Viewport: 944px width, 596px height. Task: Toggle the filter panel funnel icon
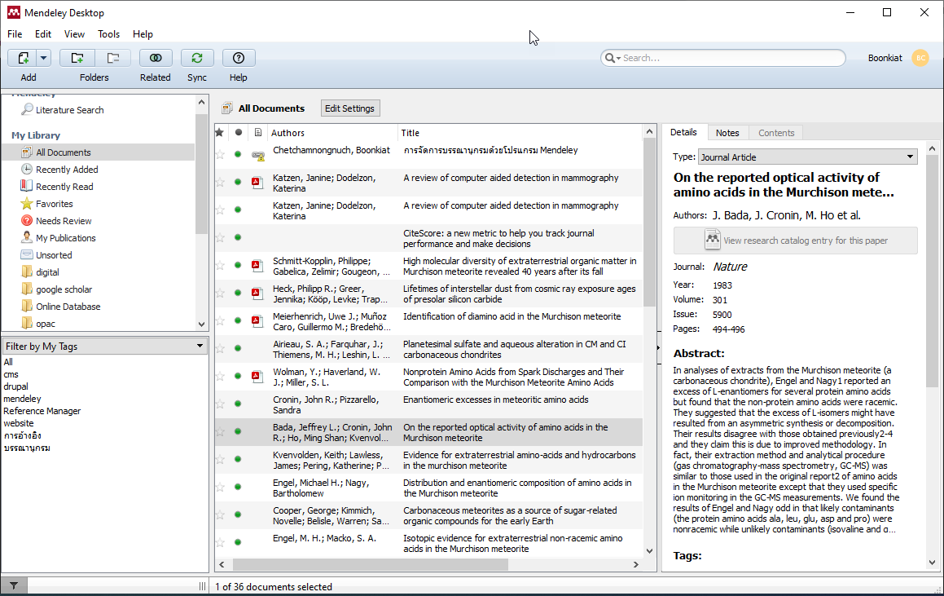(x=14, y=585)
